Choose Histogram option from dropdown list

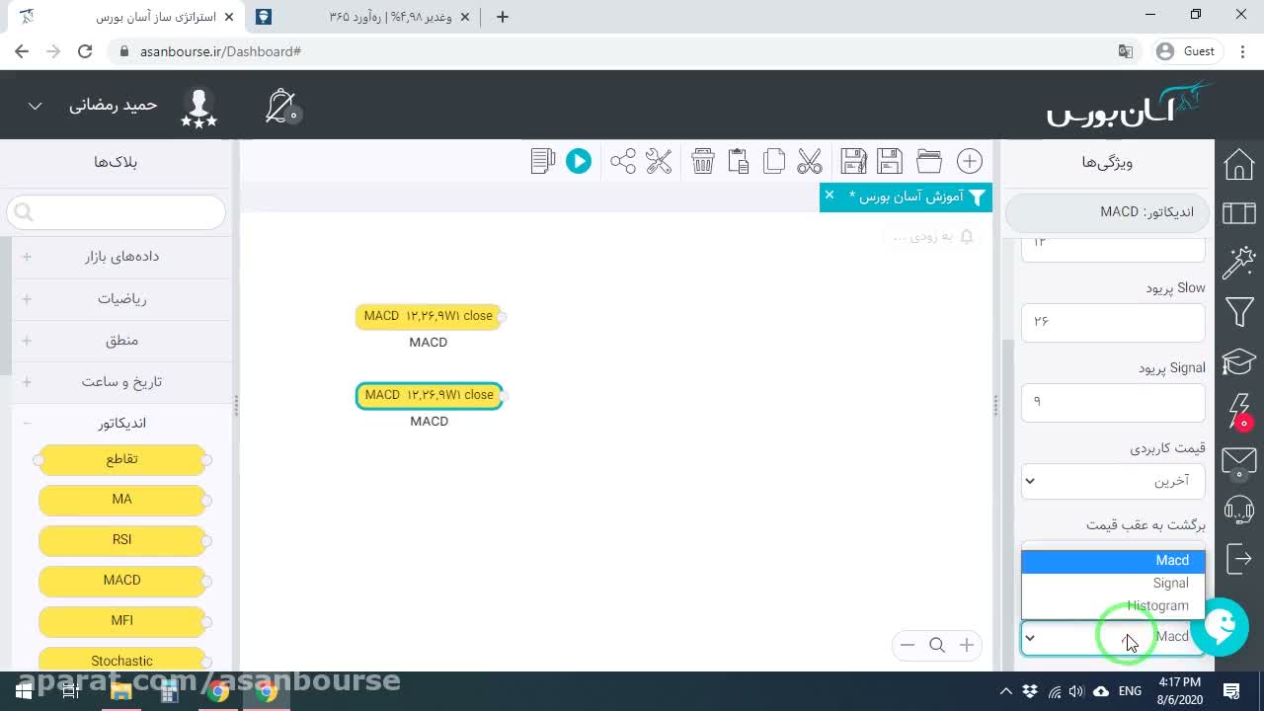click(x=1113, y=605)
